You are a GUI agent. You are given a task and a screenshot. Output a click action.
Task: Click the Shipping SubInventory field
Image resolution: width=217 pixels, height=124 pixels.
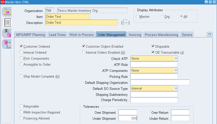(154, 94)
